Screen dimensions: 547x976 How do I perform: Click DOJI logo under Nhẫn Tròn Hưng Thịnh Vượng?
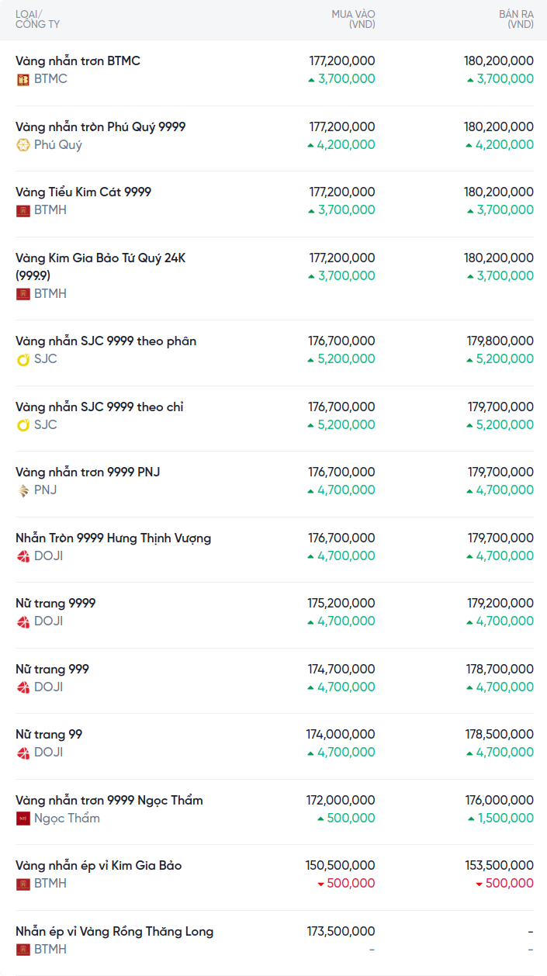pos(23,556)
